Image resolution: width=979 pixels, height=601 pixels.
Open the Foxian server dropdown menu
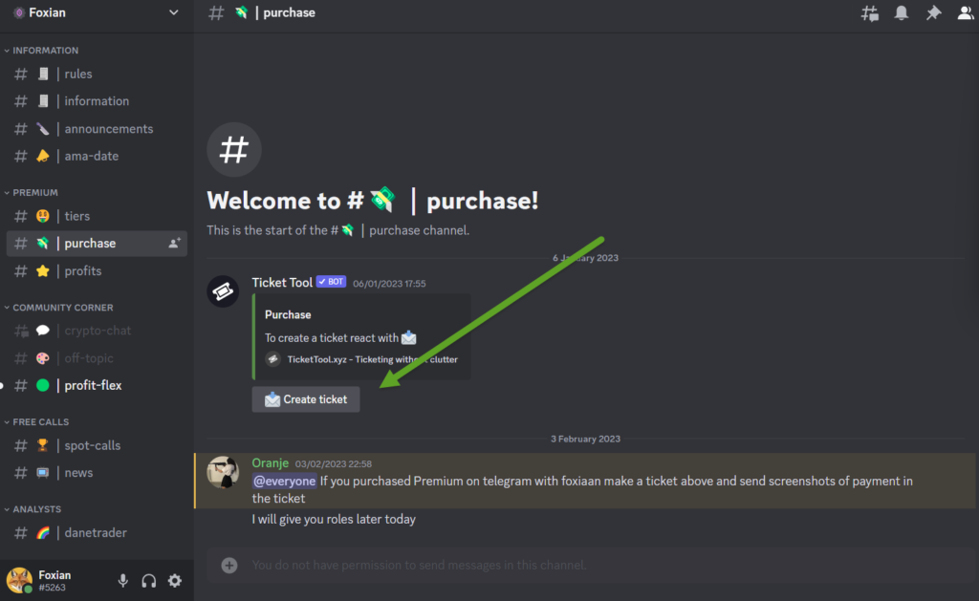pos(173,12)
